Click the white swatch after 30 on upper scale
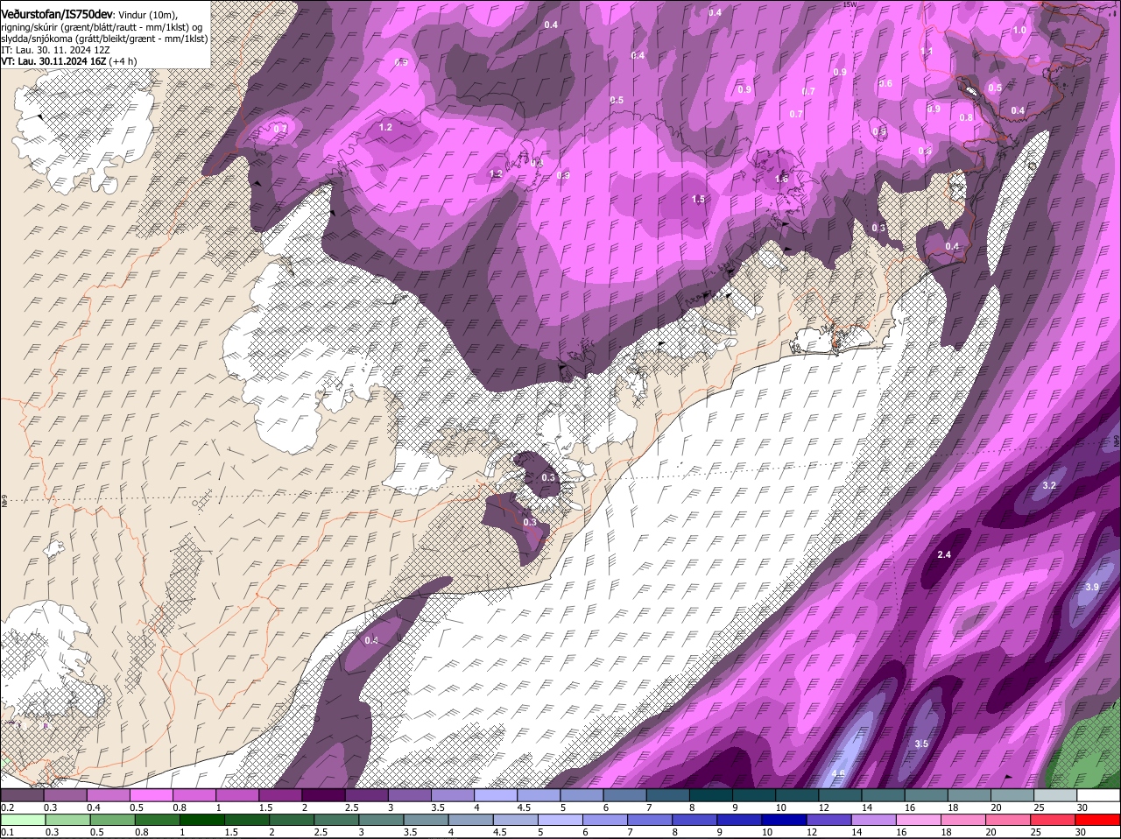This screenshot has height=839, width=1121. (x=1098, y=795)
